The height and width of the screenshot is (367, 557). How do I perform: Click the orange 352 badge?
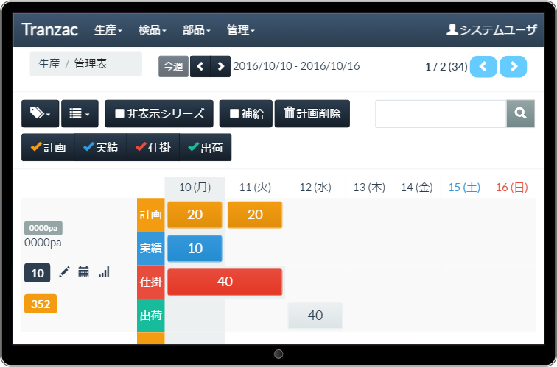[41, 304]
